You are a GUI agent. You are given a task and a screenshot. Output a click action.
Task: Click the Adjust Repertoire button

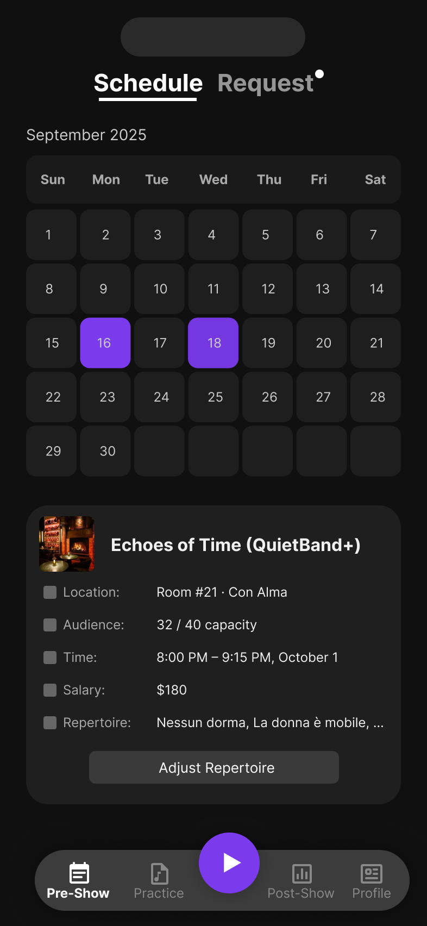[214, 767]
